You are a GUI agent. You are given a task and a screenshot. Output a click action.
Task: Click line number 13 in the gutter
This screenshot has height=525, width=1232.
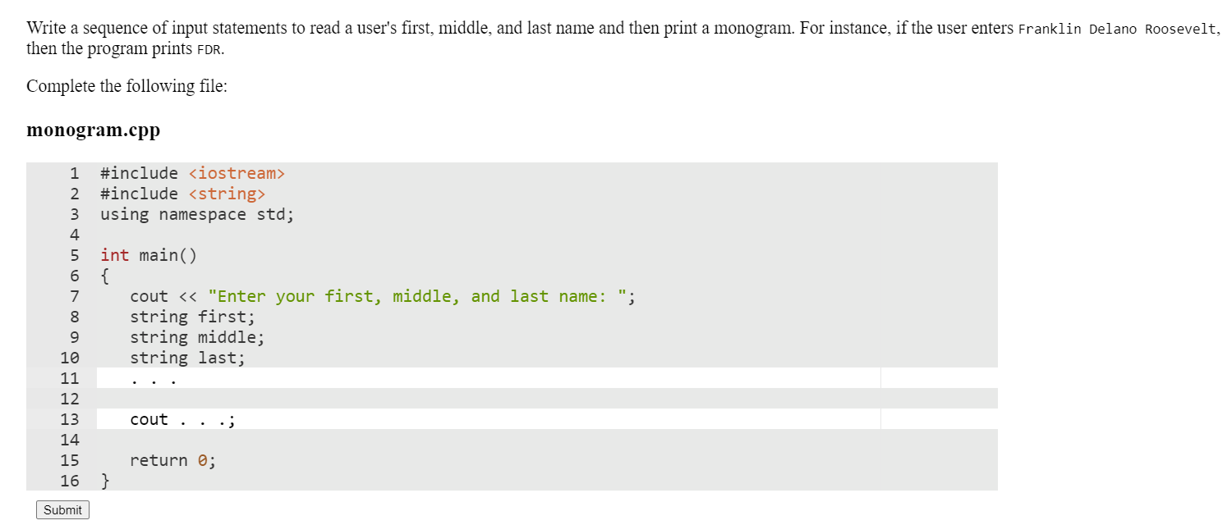pos(70,419)
